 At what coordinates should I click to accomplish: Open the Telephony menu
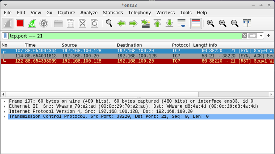pyautogui.click(x=140, y=13)
